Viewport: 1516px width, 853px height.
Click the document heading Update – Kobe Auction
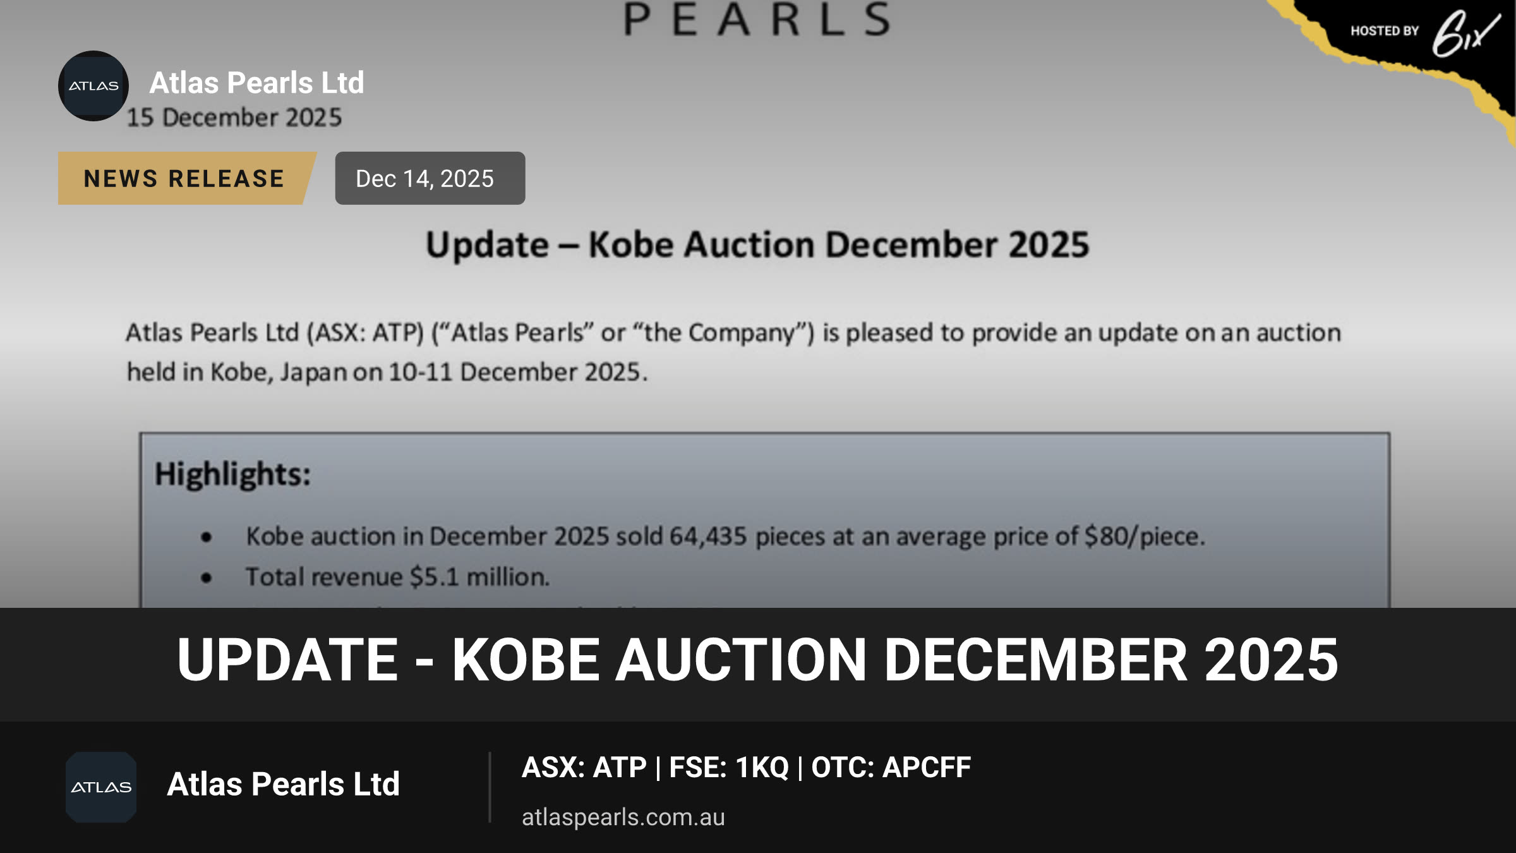(x=757, y=245)
